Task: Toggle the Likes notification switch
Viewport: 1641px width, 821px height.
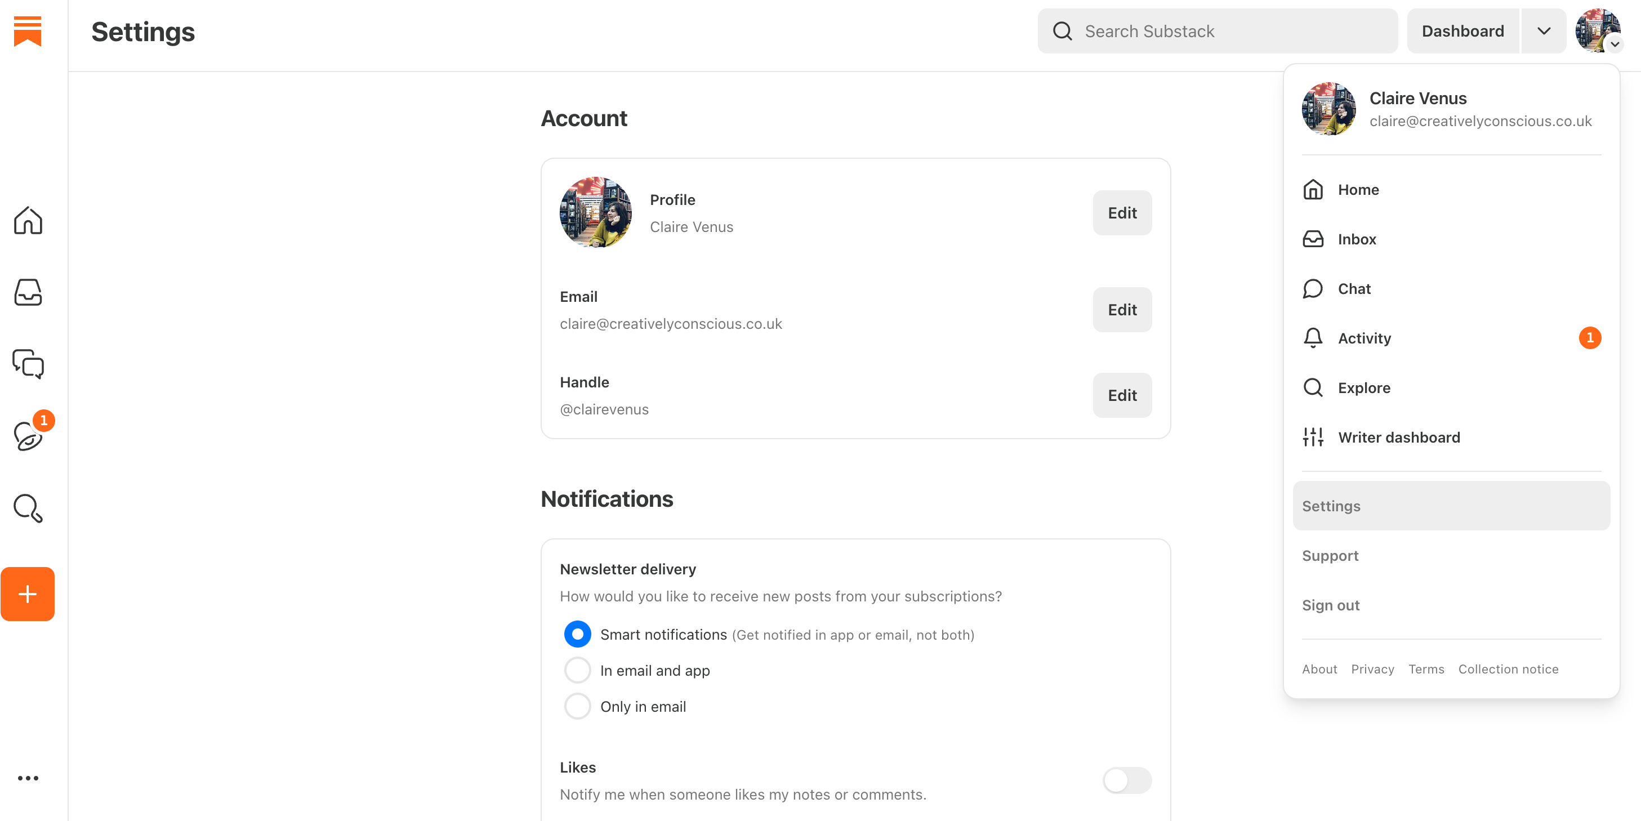Action: (1126, 780)
